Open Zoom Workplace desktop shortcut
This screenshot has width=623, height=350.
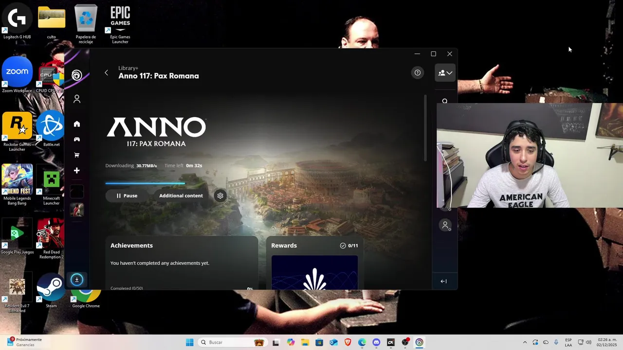pyautogui.click(x=17, y=75)
